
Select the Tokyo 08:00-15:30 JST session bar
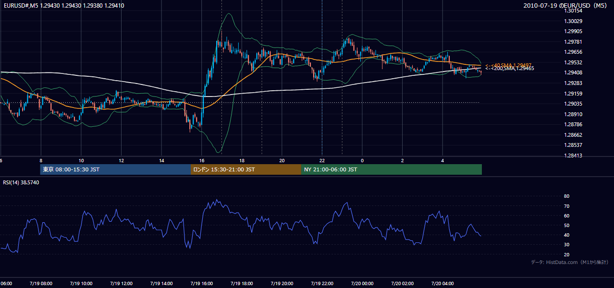click(x=115, y=169)
